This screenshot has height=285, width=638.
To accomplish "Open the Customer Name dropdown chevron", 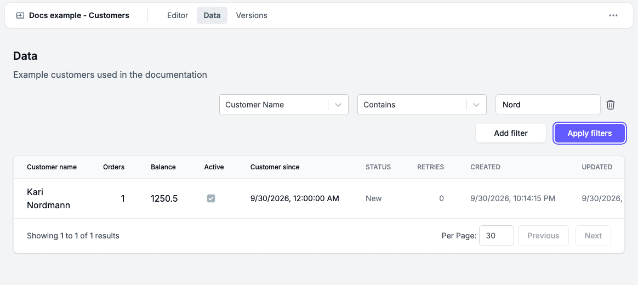I will click(338, 105).
